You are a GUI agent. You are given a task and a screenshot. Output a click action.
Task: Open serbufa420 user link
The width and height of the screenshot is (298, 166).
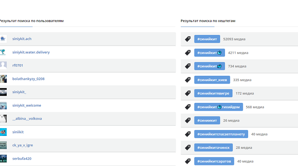(22, 159)
